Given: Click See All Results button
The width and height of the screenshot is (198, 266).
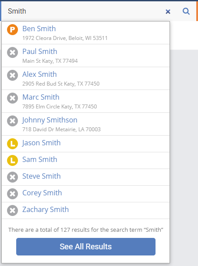Looking at the screenshot, I should click(86, 247).
